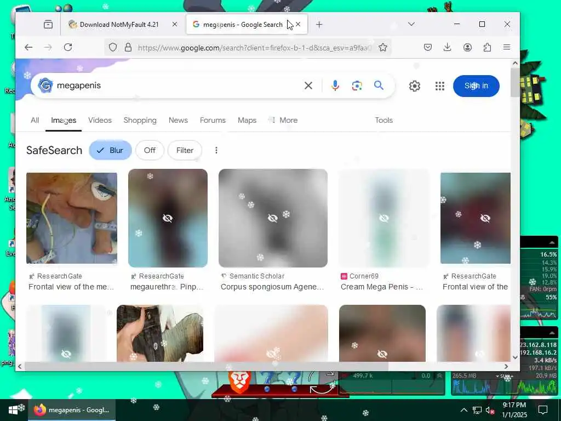561x421 pixels.
Task: Select the Shopping results tab
Action: 140,120
